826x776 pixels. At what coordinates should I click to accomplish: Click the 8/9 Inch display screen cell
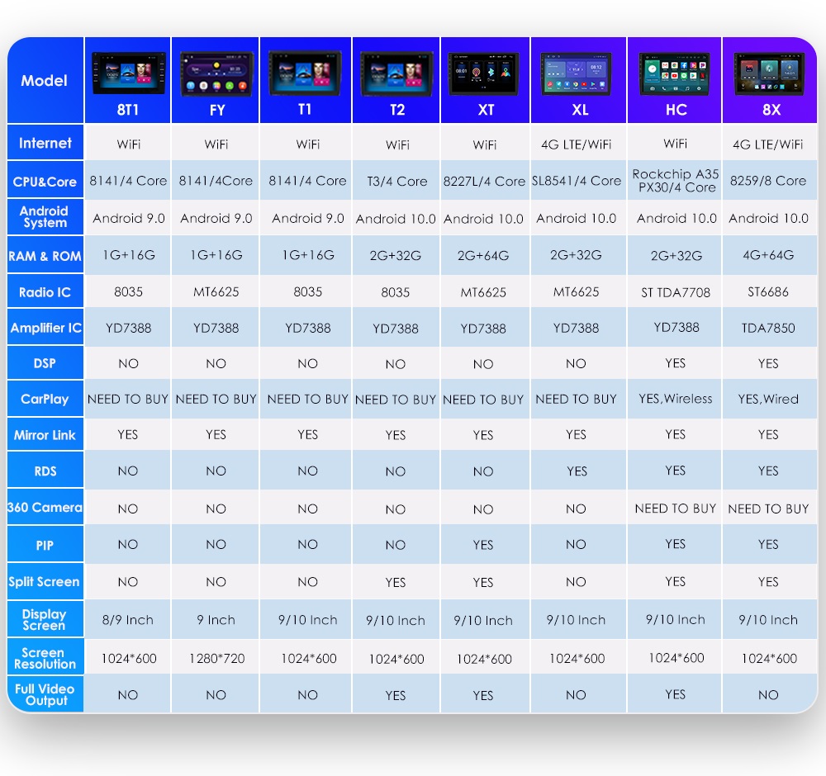point(128,620)
